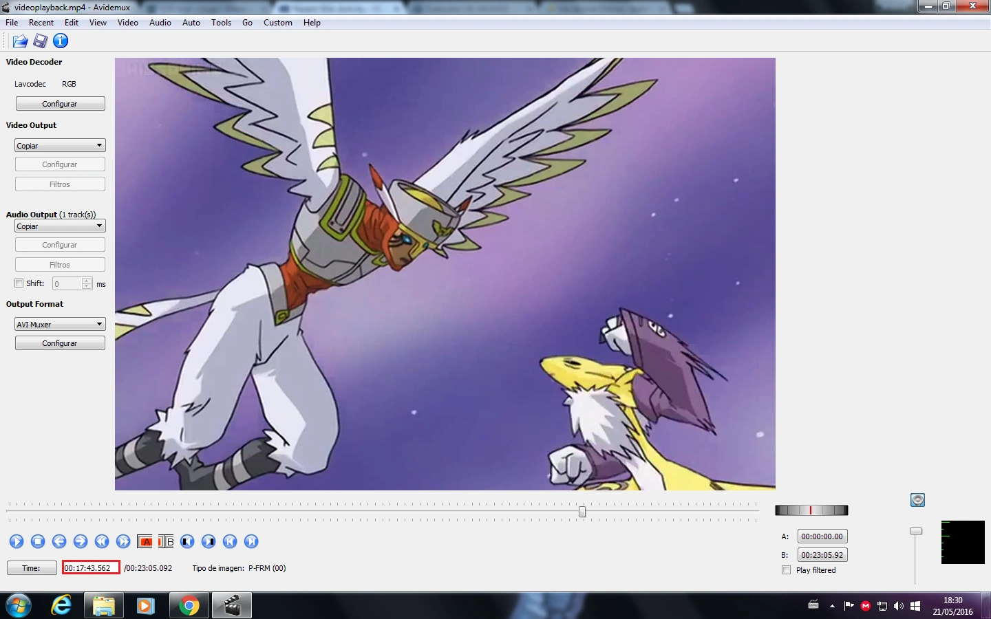Open the Action Center flag icon
This screenshot has height=619, width=991.
[x=849, y=606]
